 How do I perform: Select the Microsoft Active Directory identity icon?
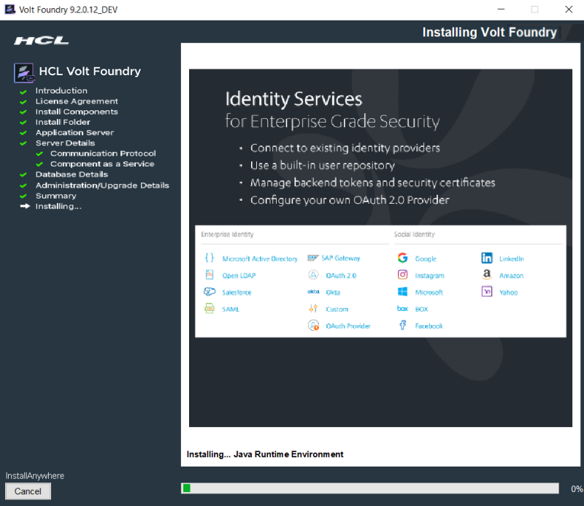pos(210,258)
